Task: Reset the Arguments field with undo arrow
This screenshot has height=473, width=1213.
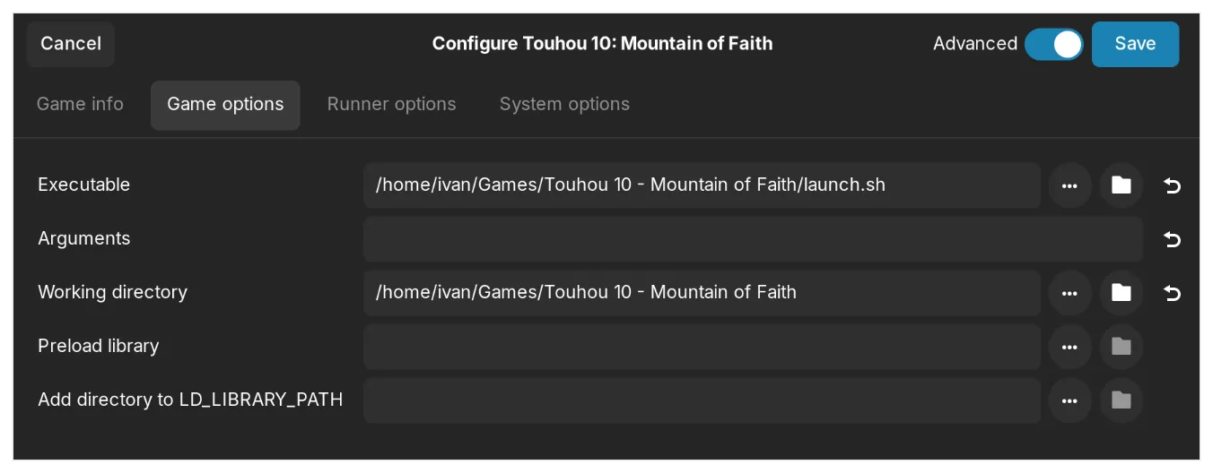Action: 1172,239
